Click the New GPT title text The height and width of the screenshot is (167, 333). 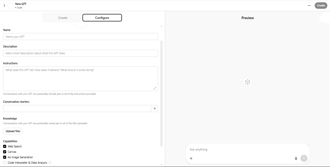(21, 4)
